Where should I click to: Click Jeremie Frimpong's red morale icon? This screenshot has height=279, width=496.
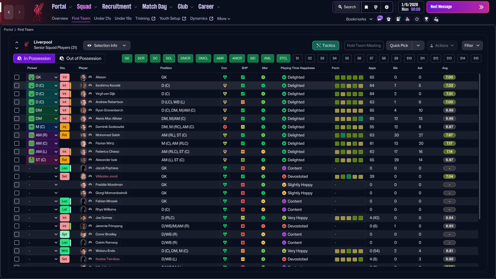(x=263, y=226)
